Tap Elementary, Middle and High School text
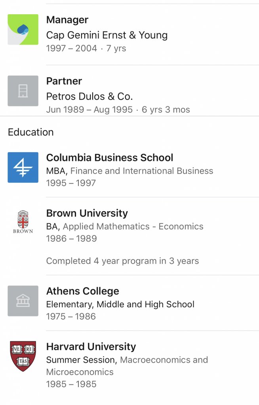This screenshot has width=259, height=405. [120, 304]
